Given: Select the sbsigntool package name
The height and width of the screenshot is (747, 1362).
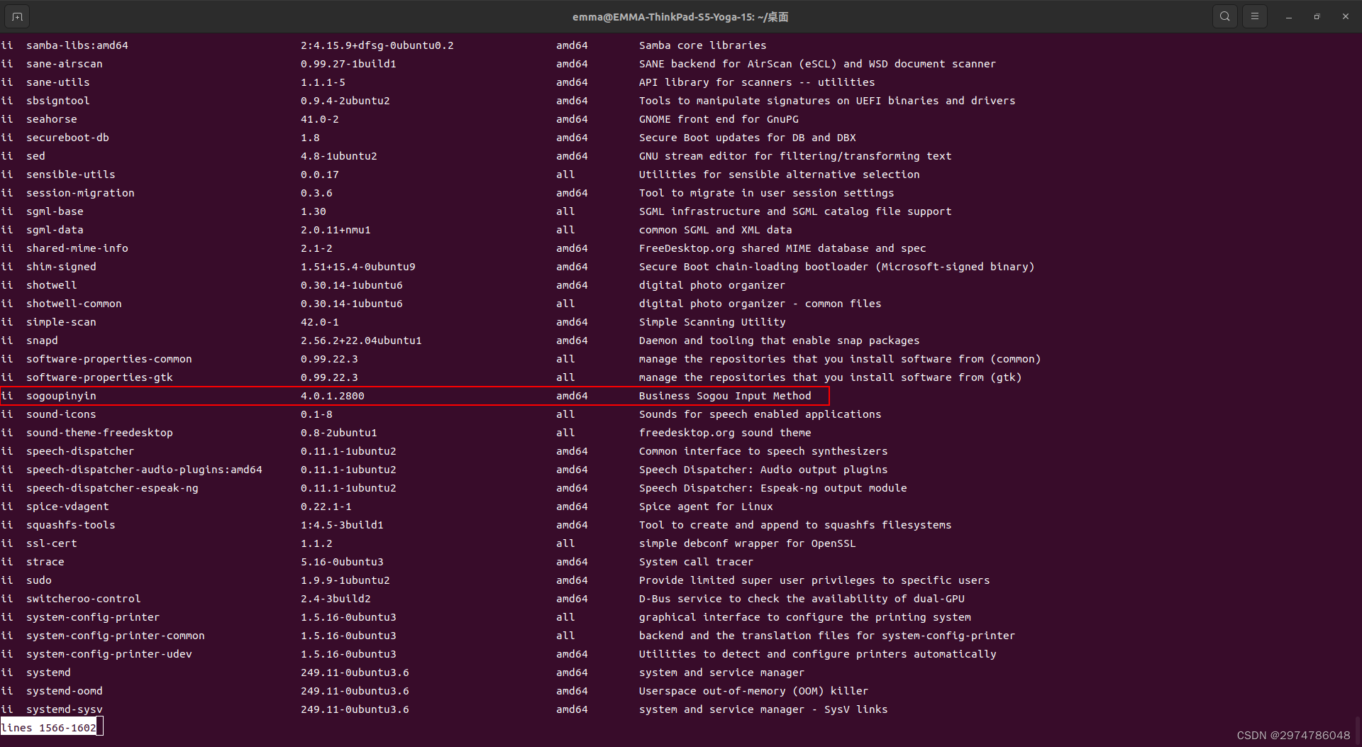Looking at the screenshot, I should click(x=58, y=101).
